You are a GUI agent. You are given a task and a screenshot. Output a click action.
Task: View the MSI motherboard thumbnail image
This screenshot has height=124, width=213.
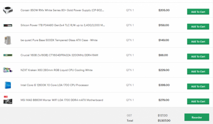click(8, 100)
